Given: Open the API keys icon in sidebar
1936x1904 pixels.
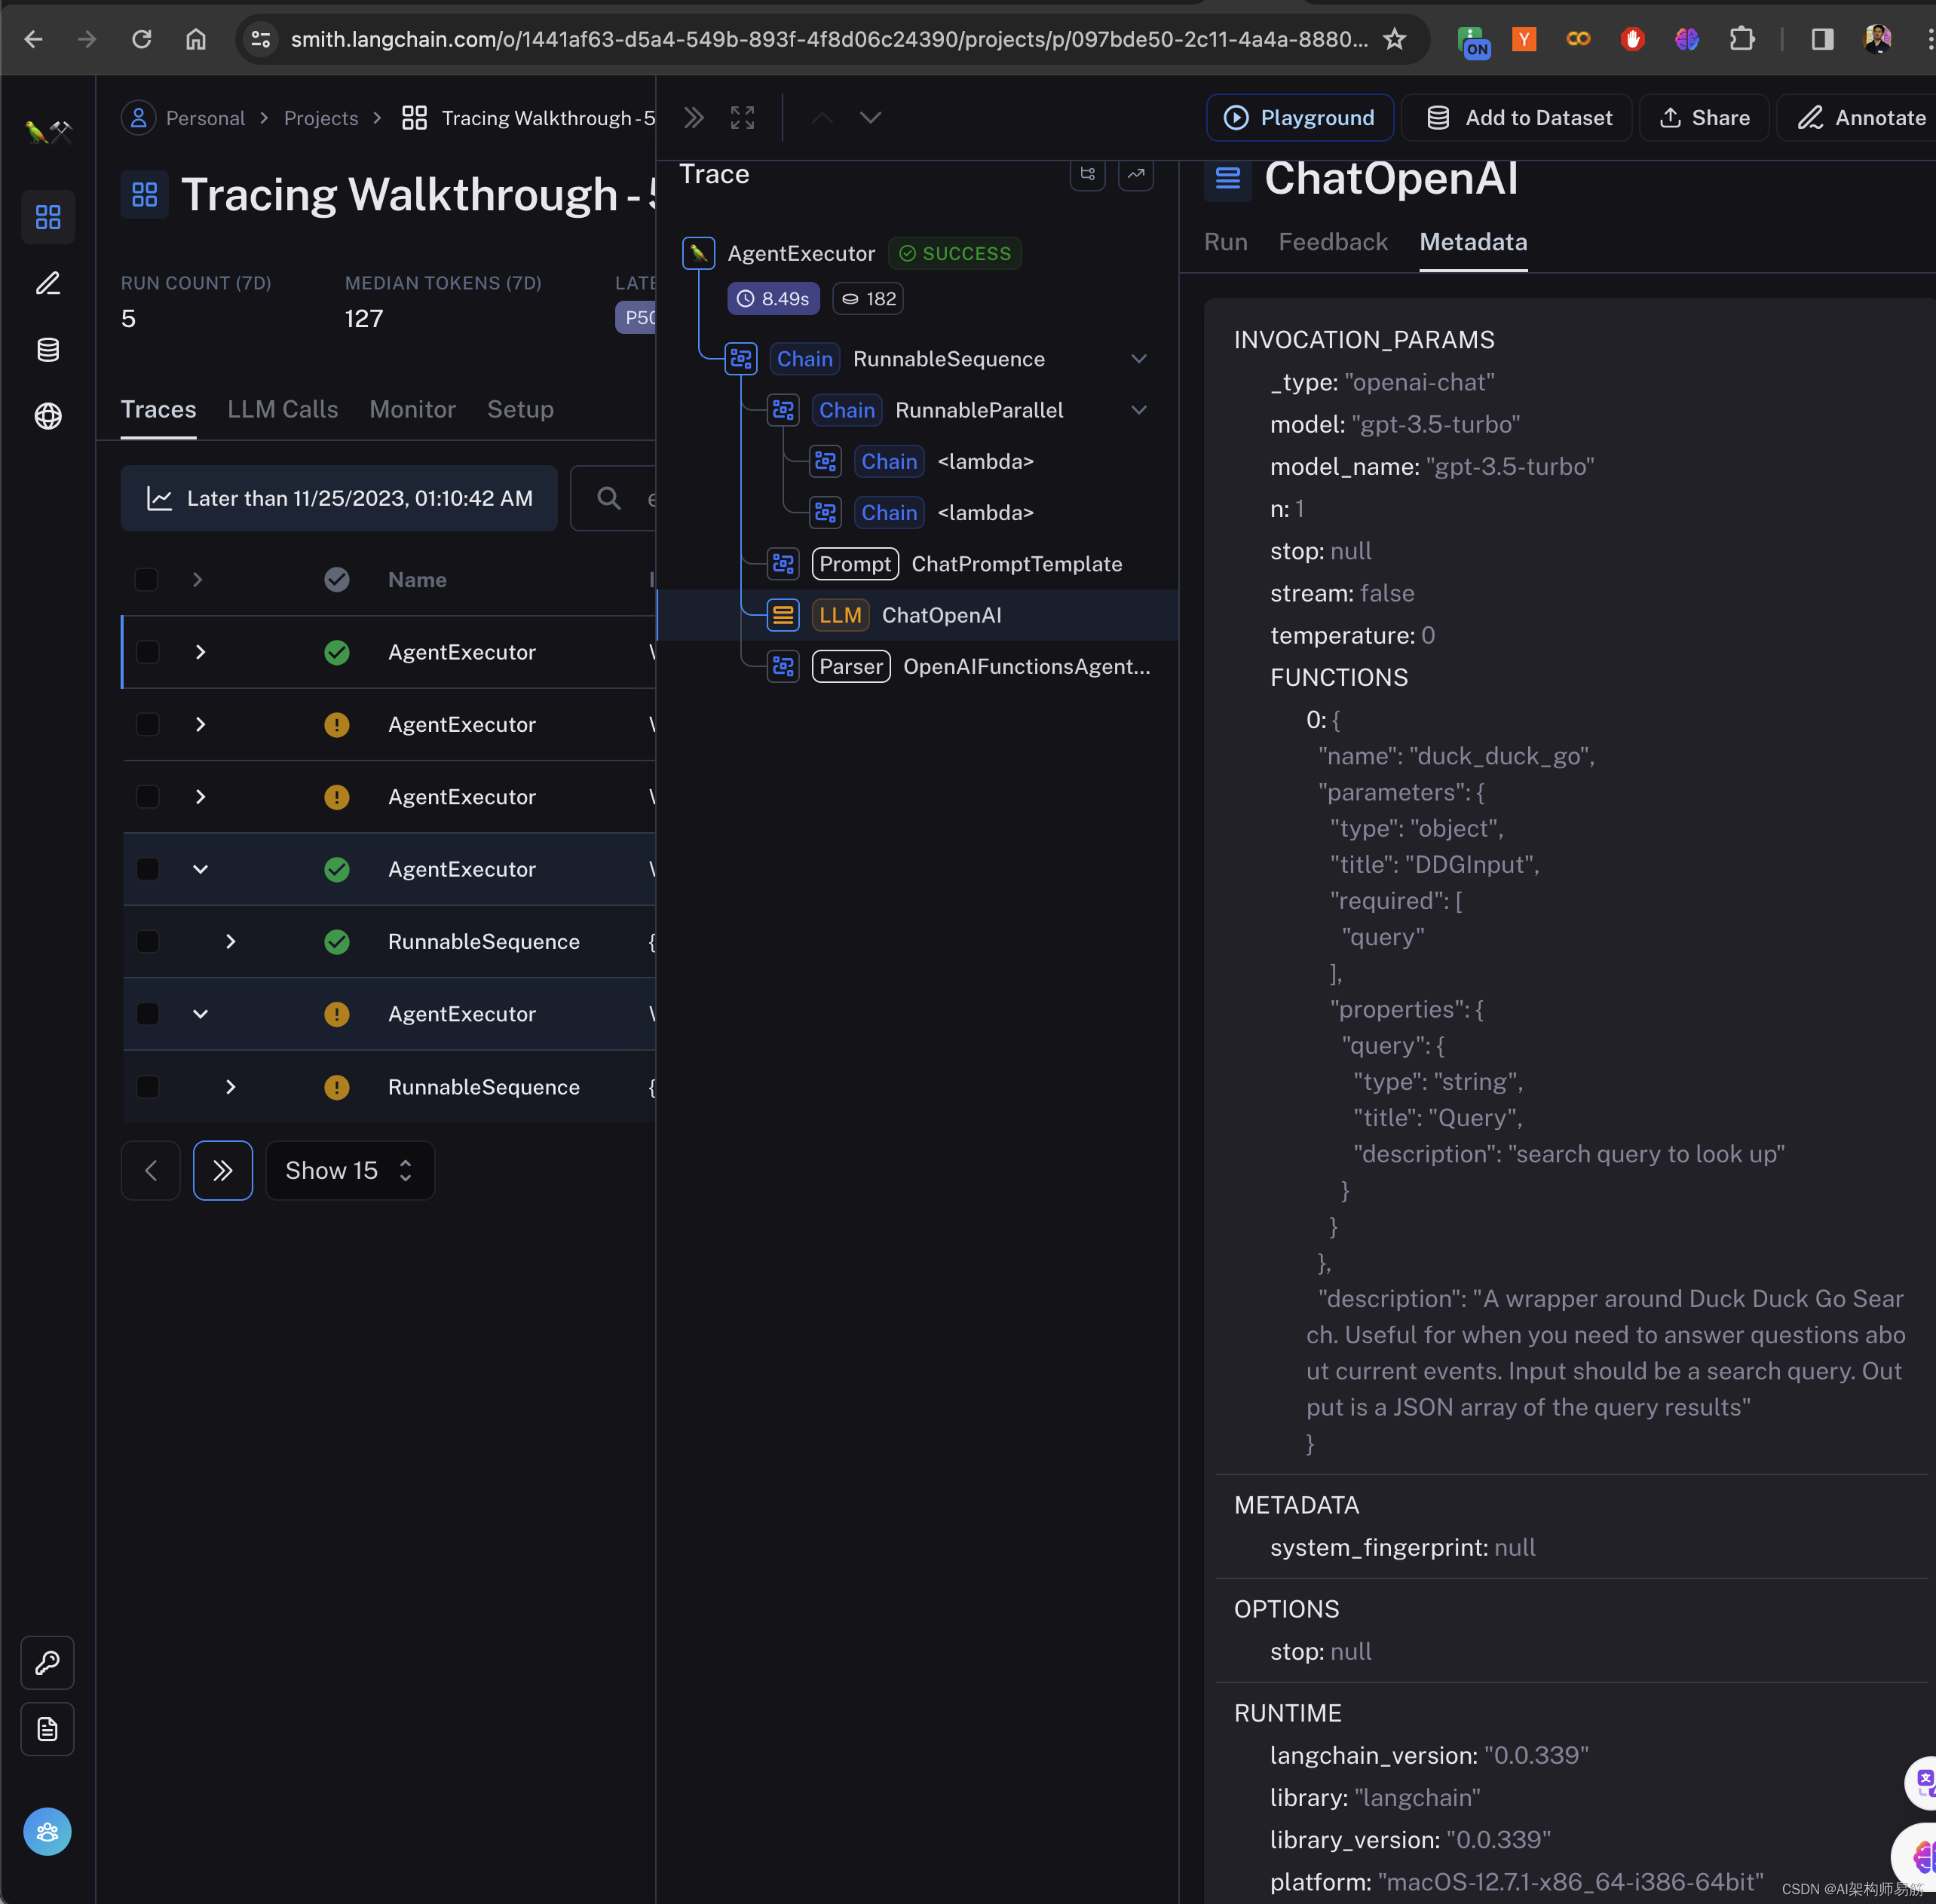Looking at the screenshot, I should (x=48, y=1662).
